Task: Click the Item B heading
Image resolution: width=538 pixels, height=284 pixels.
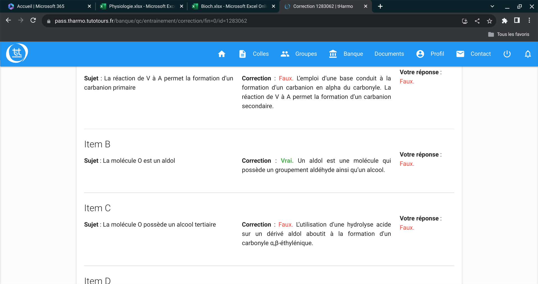Action: point(97,144)
